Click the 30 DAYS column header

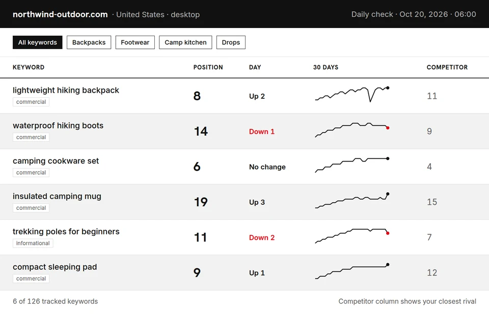pos(325,67)
